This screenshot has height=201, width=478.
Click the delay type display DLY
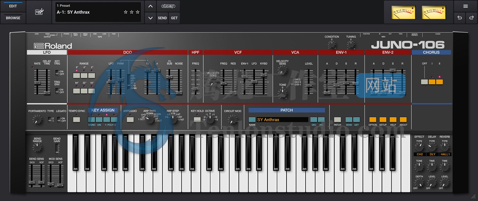432,154
